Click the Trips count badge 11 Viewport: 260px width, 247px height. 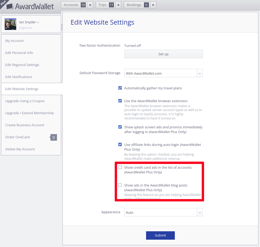(111, 5)
